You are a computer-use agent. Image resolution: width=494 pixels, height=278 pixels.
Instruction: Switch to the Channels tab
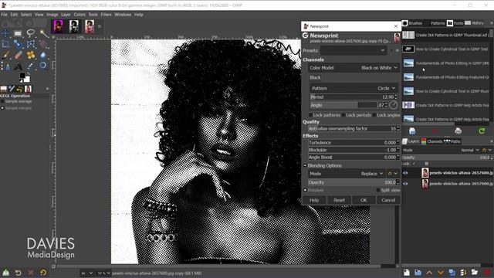[x=431, y=141]
